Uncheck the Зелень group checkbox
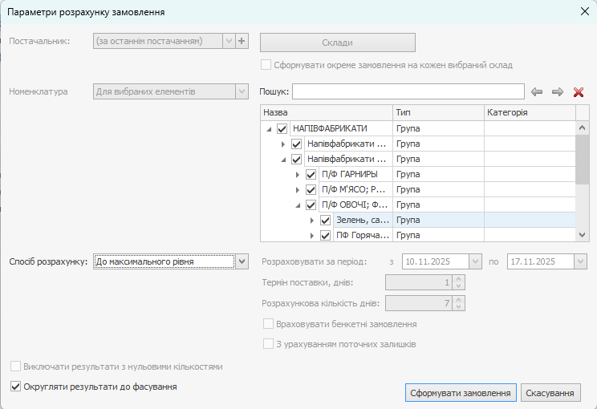Viewport: 597px width, 409px height. (325, 220)
